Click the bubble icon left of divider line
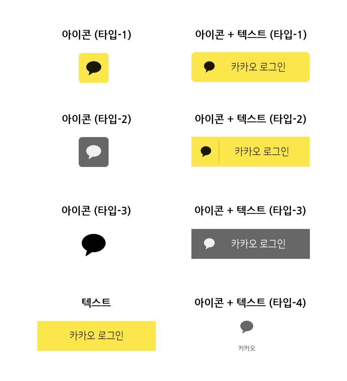Image resolution: width=347 pixels, height=381 pixels. point(206,152)
